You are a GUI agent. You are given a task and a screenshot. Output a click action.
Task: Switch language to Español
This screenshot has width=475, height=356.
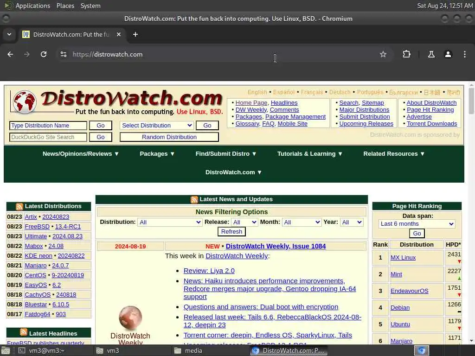[283, 92]
